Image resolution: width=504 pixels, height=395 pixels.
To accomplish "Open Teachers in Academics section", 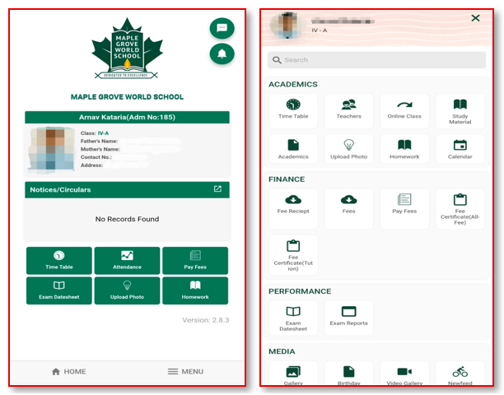I will click(x=348, y=111).
